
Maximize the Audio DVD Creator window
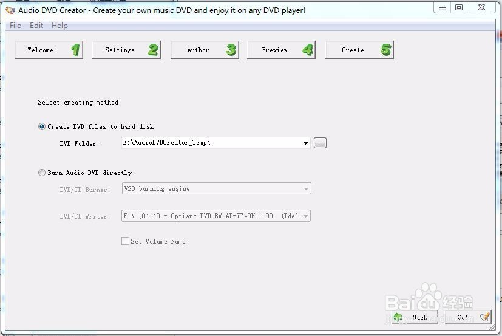click(x=459, y=8)
